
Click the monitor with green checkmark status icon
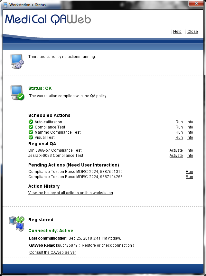(17, 93)
